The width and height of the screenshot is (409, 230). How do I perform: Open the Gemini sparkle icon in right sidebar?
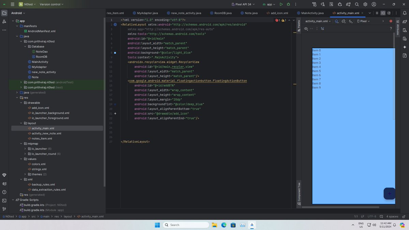click(x=405, y=47)
